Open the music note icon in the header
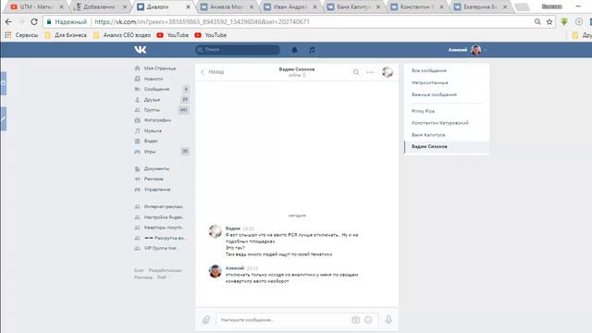The width and height of the screenshot is (592, 333). click(312, 49)
